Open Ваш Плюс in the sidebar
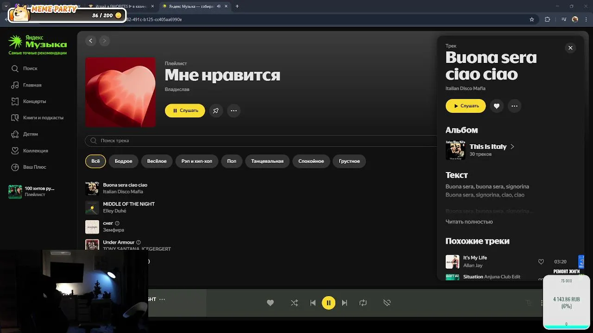Viewport: 593px width, 333px height. 29,167
